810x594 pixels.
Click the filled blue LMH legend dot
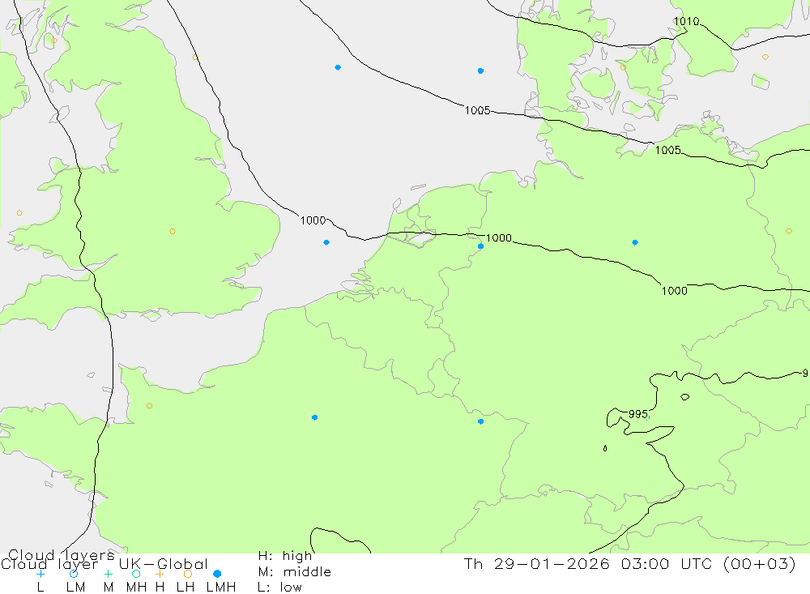(x=217, y=574)
